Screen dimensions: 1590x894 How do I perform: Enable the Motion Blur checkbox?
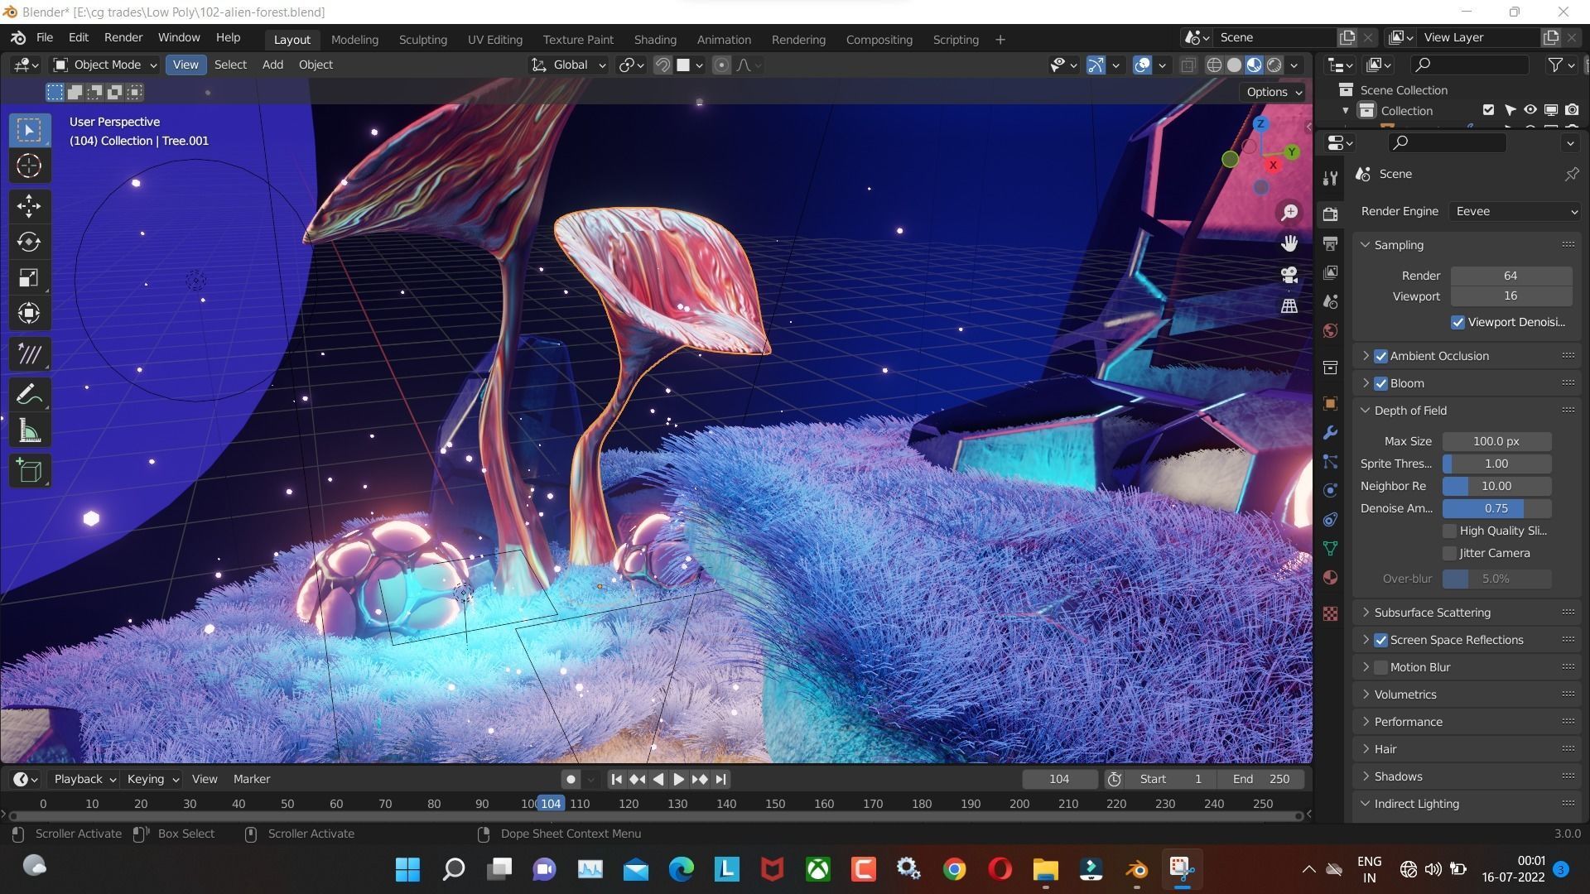[1380, 667]
